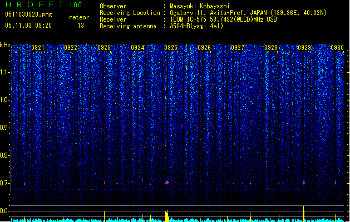
Task: Click the 0924 time marker
Action: tap(137, 48)
